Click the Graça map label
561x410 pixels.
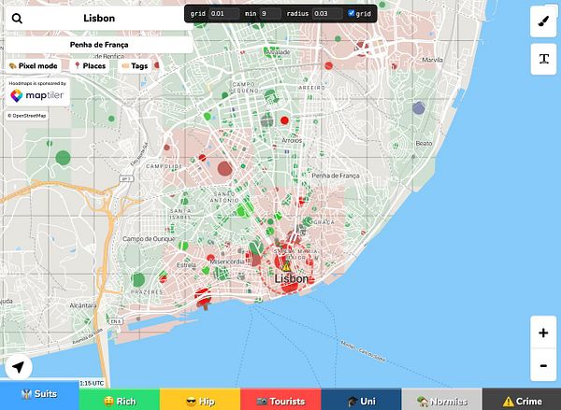(324, 222)
